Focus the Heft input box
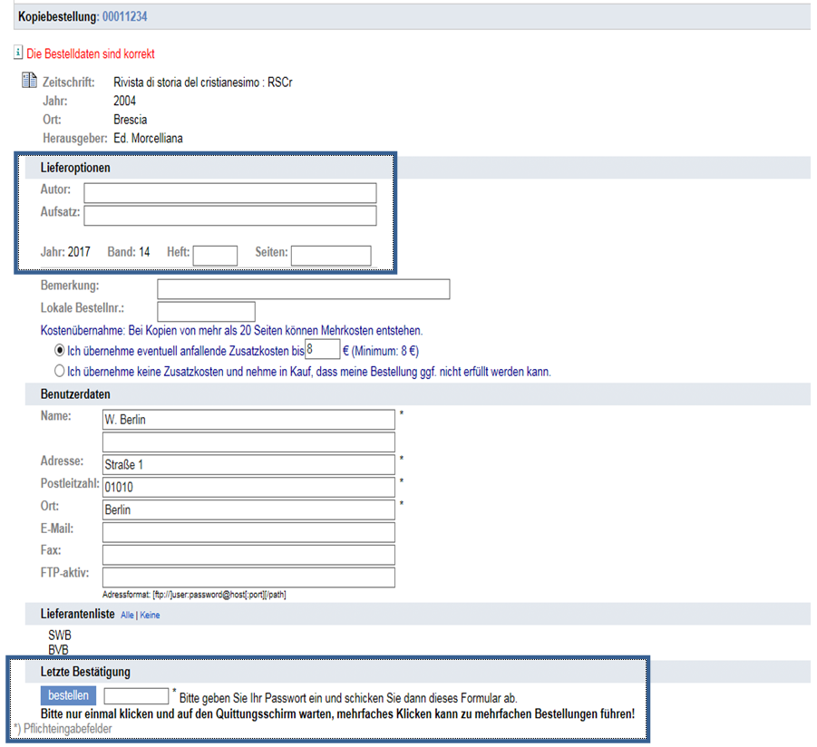Screen dimensions: 817x747 pyautogui.click(x=215, y=256)
